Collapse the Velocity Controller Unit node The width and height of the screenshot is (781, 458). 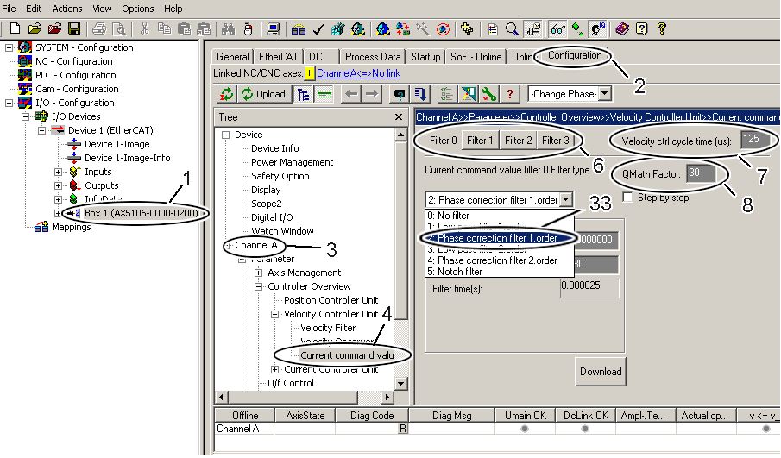point(275,314)
